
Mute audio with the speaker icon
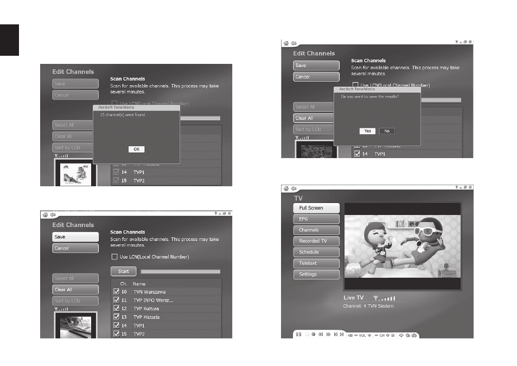[350, 335]
